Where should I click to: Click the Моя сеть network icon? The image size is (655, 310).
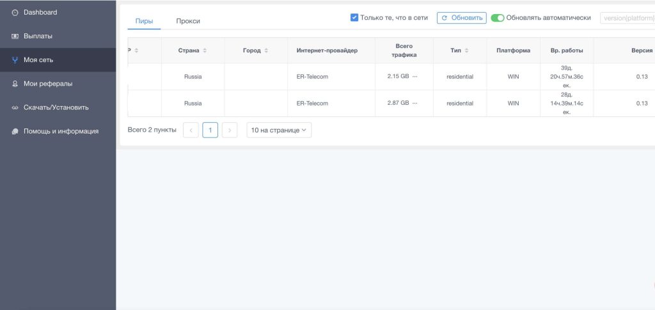click(15, 60)
